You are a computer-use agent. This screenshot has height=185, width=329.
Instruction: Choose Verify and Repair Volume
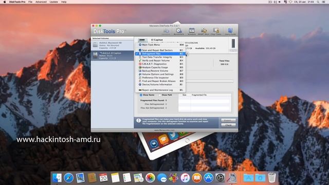click(x=160, y=61)
